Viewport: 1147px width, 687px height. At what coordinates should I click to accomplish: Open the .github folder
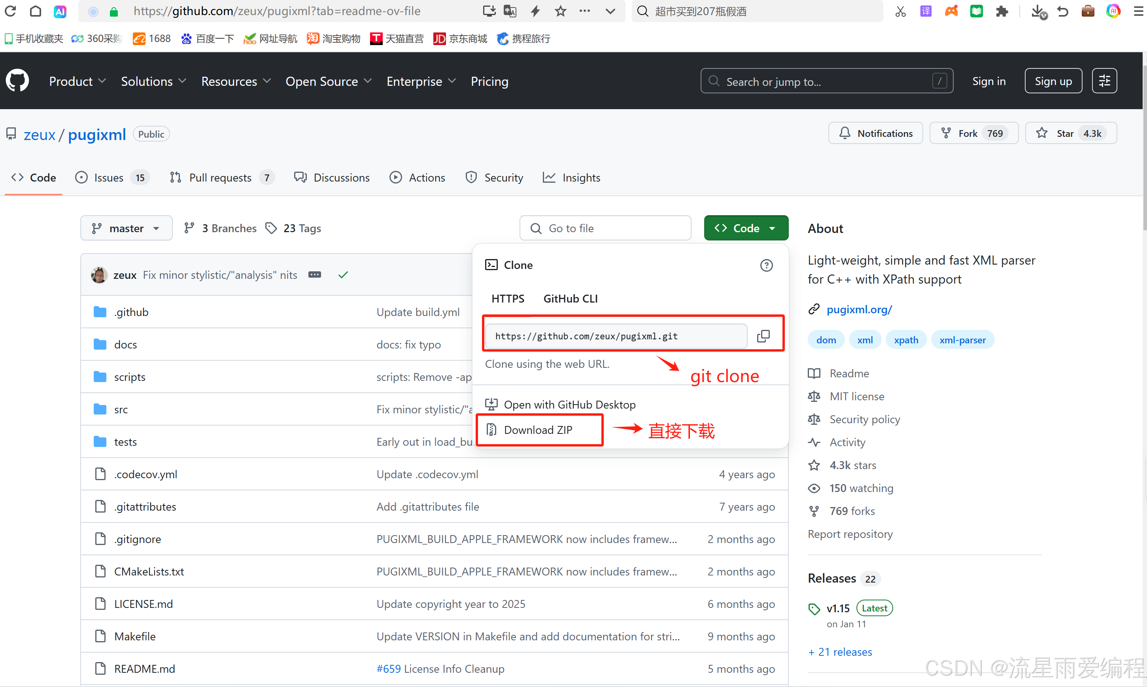pyautogui.click(x=131, y=312)
